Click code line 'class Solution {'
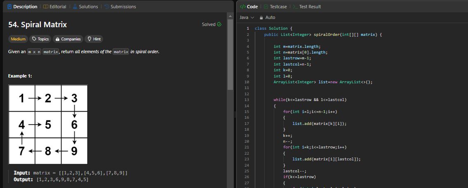The width and height of the screenshot is (468, 188). tap(273, 28)
